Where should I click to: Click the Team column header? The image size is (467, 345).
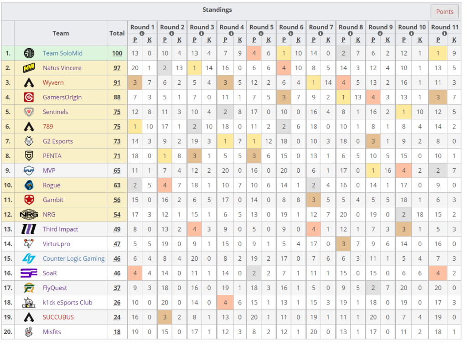61,33
